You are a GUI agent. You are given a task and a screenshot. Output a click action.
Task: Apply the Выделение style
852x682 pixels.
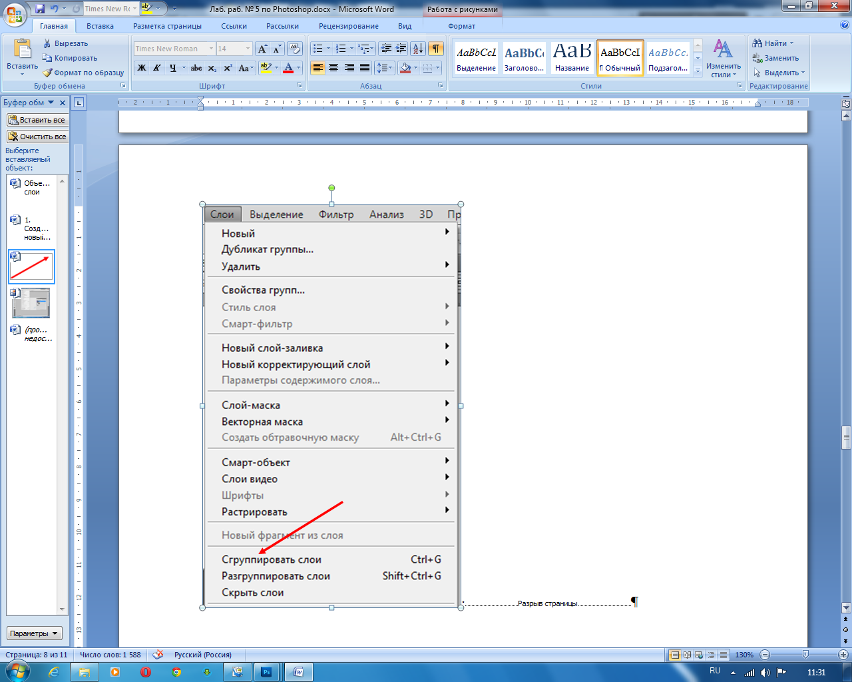[476, 58]
